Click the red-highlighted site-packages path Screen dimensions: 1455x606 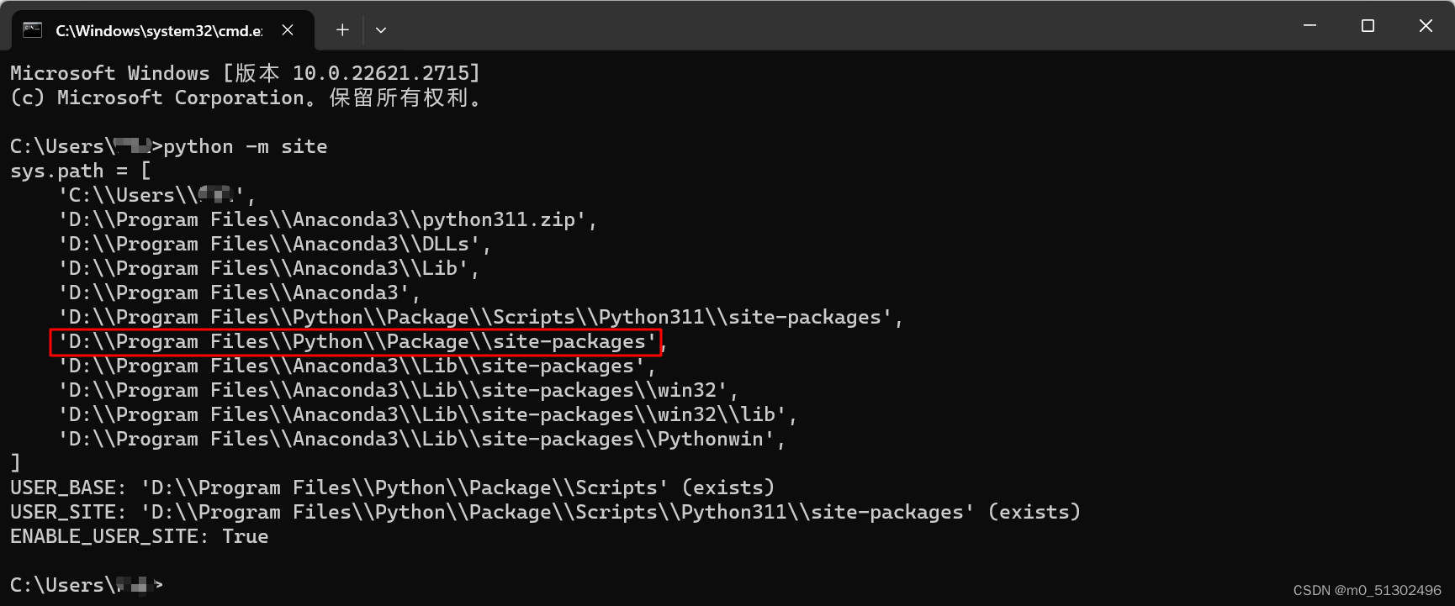click(357, 341)
